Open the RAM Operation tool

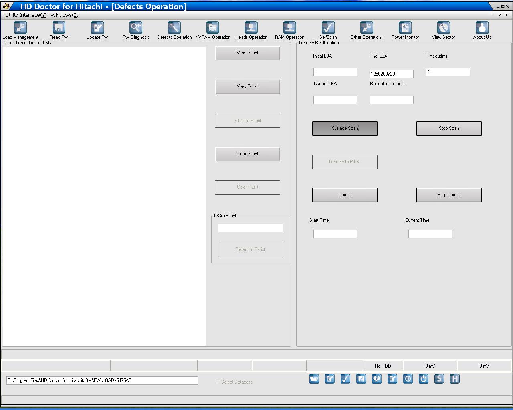tap(289, 30)
